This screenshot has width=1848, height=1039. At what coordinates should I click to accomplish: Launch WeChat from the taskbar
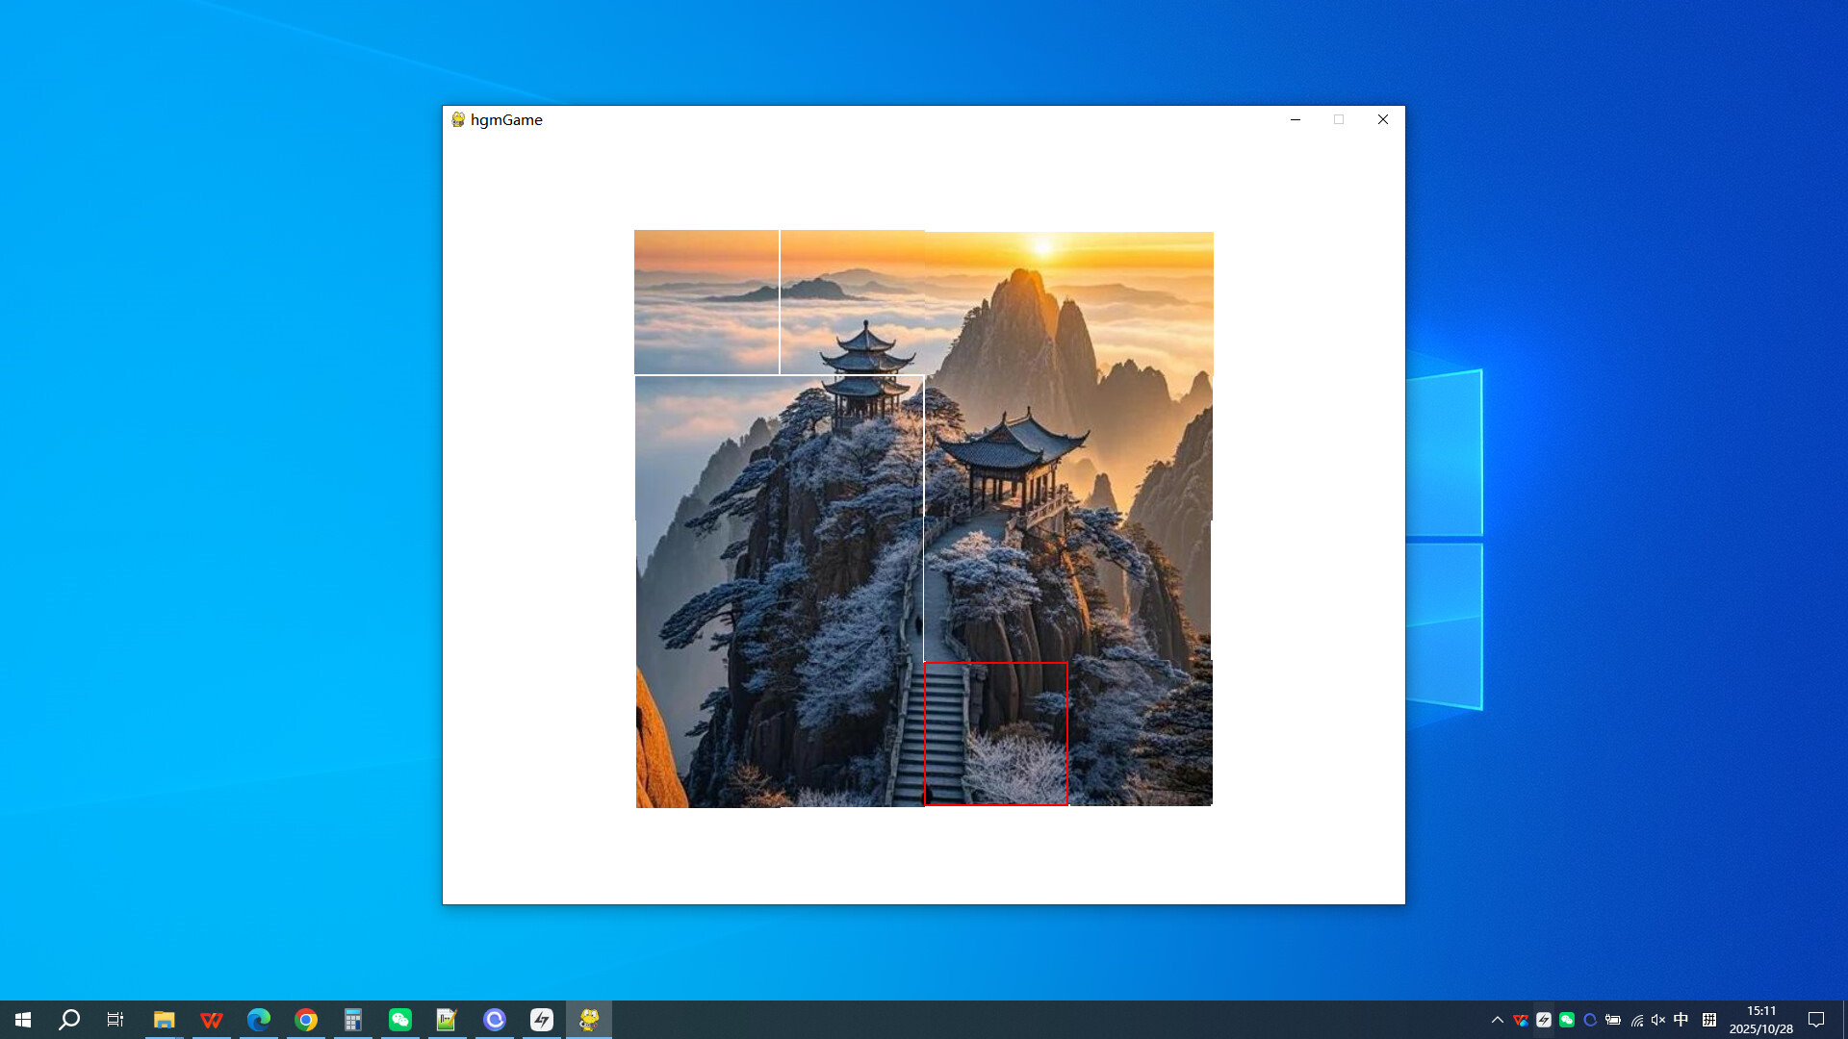click(399, 1019)
